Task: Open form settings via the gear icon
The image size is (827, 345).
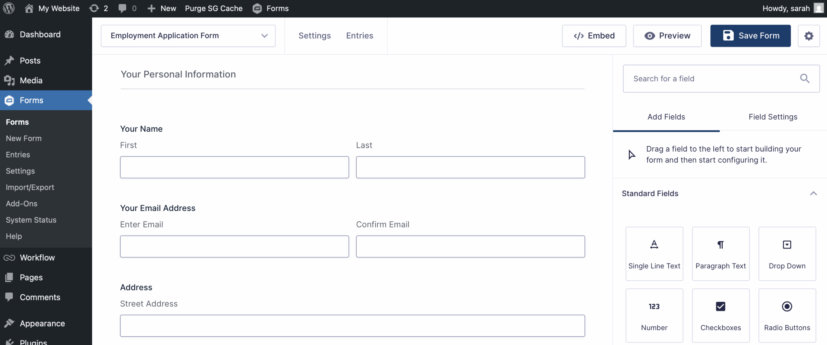Action: (809, 36)
